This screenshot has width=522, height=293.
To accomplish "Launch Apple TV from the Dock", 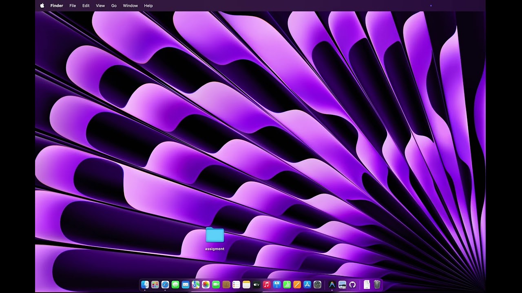I will click(257, 284).
